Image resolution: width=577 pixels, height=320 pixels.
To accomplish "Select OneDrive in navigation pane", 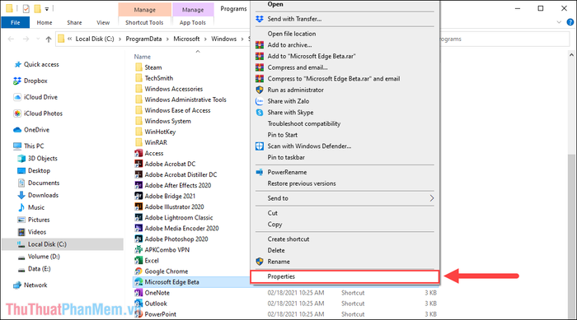I will tap(36, 130).
